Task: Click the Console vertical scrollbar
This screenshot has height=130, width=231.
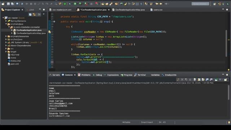Action: click(228, 92)
